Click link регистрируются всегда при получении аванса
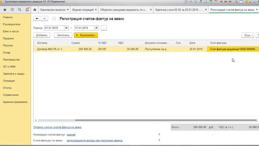Viewport: 259px width, 146px height. (x=95, y=140)
